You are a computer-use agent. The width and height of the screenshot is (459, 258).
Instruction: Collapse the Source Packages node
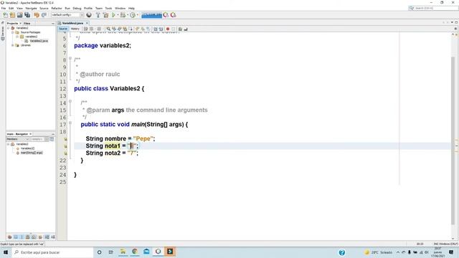click(13, 32)
